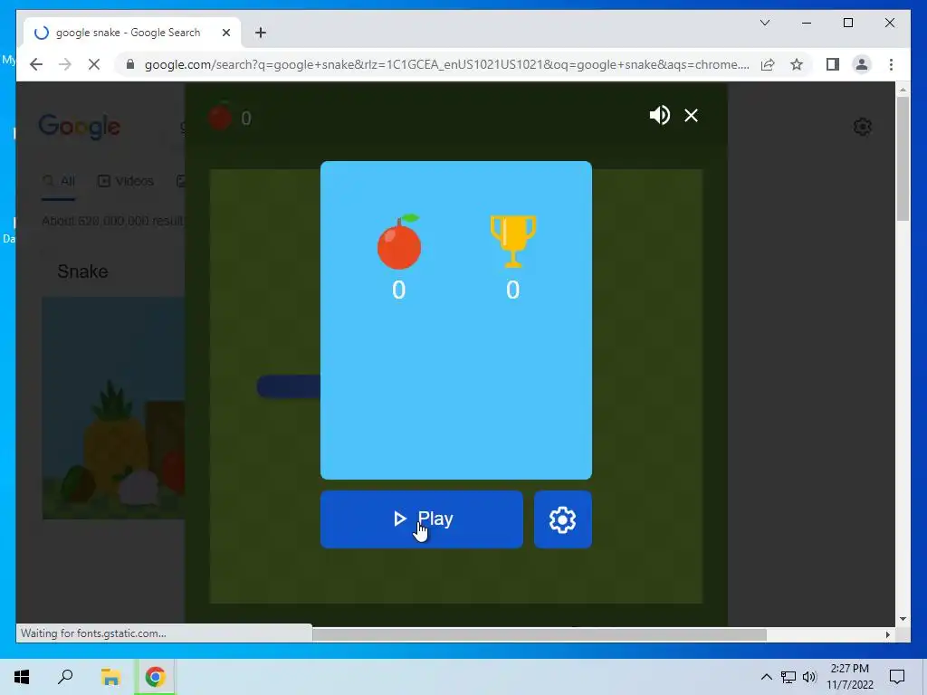Viewport: 927px width, 695px height.
Task: Bookmark this page with the star
Action: pos(797,64)
